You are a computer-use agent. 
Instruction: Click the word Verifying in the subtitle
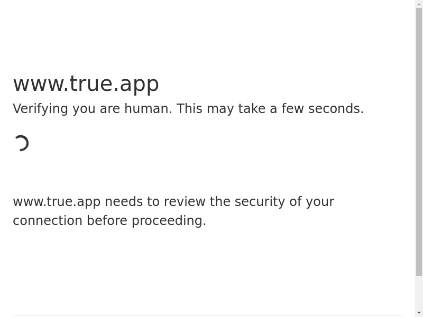[41, 109]
